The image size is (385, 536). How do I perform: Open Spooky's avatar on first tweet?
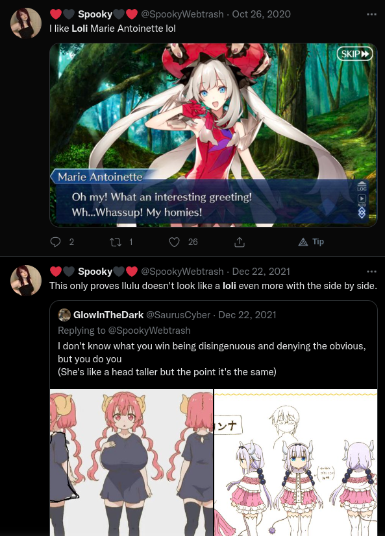pos(26,23)
